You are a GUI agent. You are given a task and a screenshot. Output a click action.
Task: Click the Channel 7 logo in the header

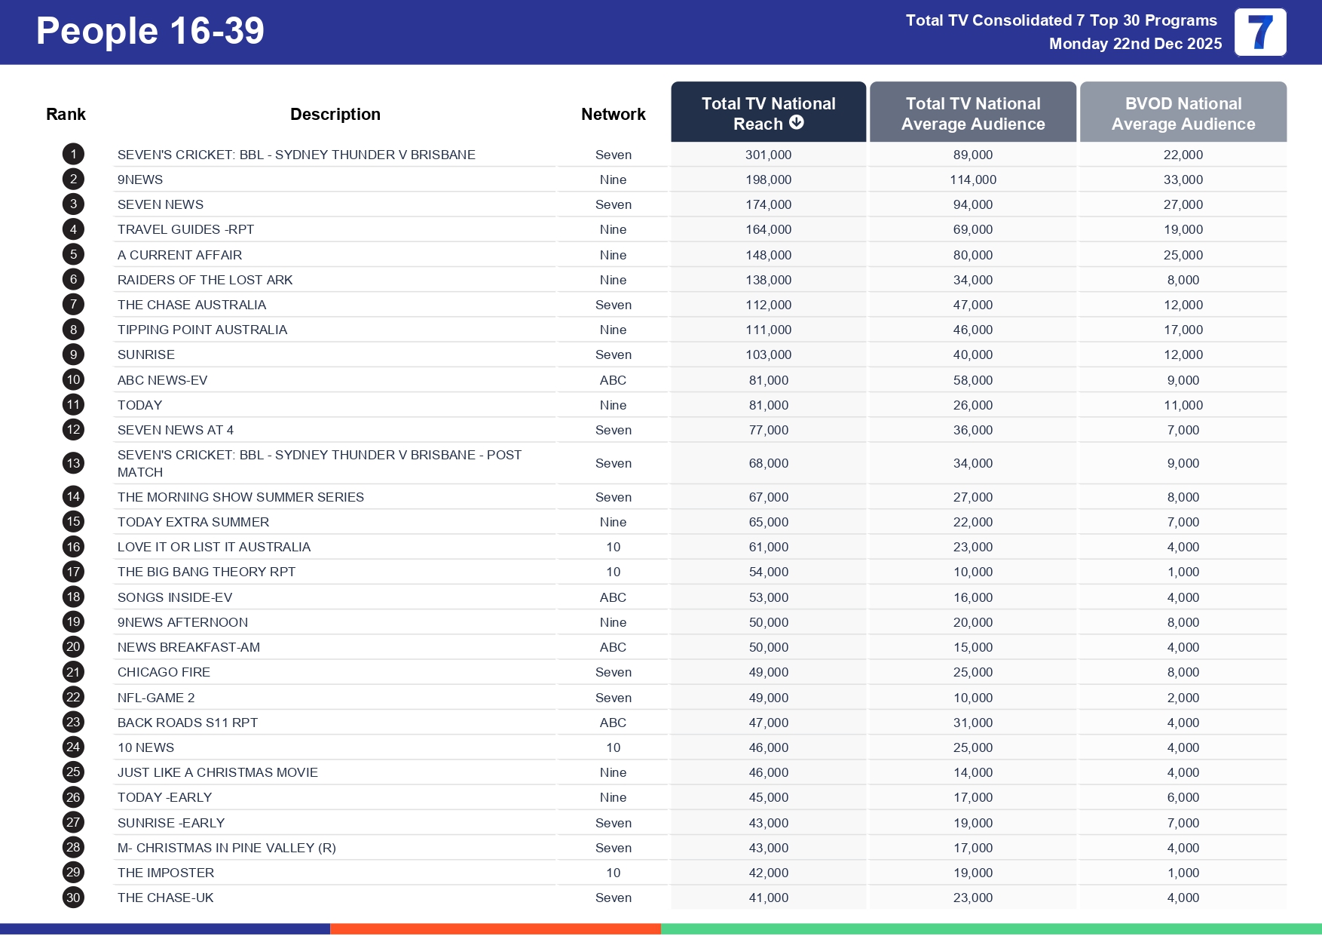pyautogui.click(x=1260, y=32)
